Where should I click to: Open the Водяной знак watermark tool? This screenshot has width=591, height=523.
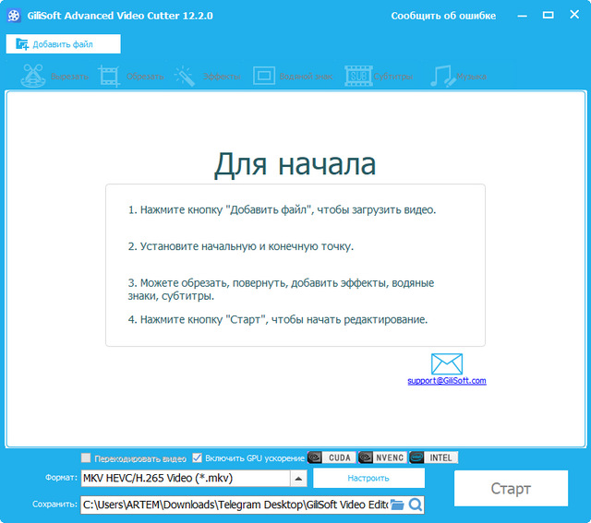[x=293, y=76]
